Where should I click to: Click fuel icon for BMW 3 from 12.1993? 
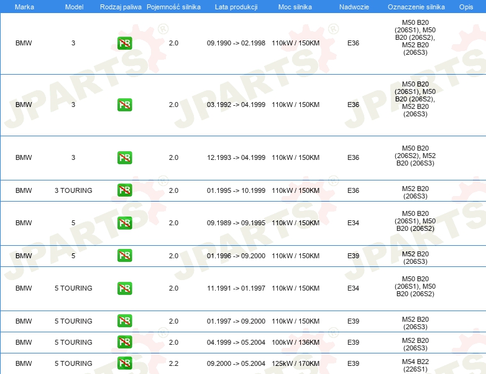point(124,157)
